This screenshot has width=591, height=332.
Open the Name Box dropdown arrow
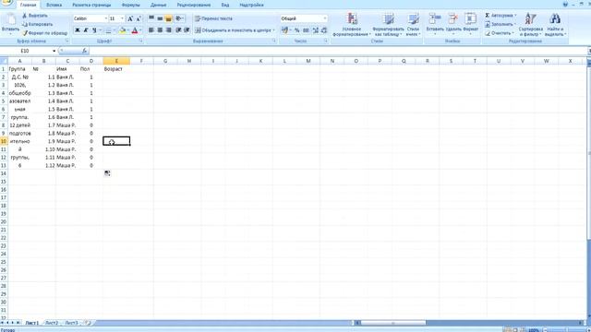(54, 51)
